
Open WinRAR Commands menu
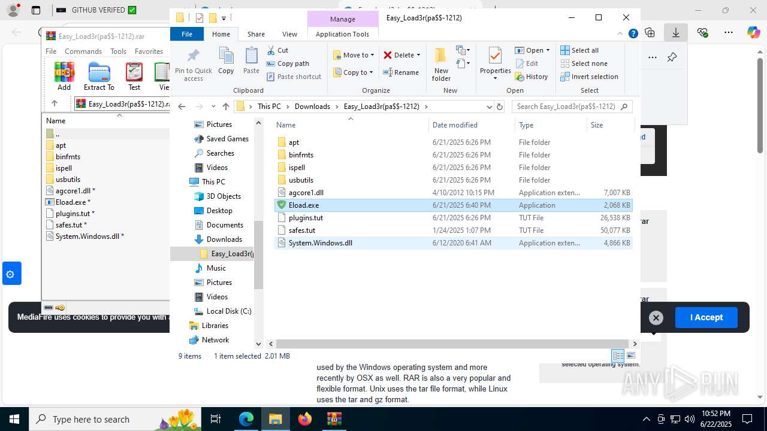tap(83, 51)
